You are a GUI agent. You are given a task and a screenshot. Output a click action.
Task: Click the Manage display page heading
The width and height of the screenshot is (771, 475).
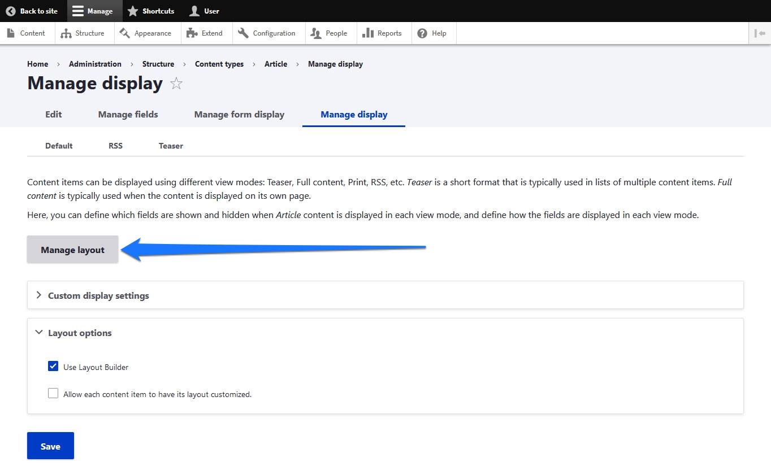(x=95, y=83)
